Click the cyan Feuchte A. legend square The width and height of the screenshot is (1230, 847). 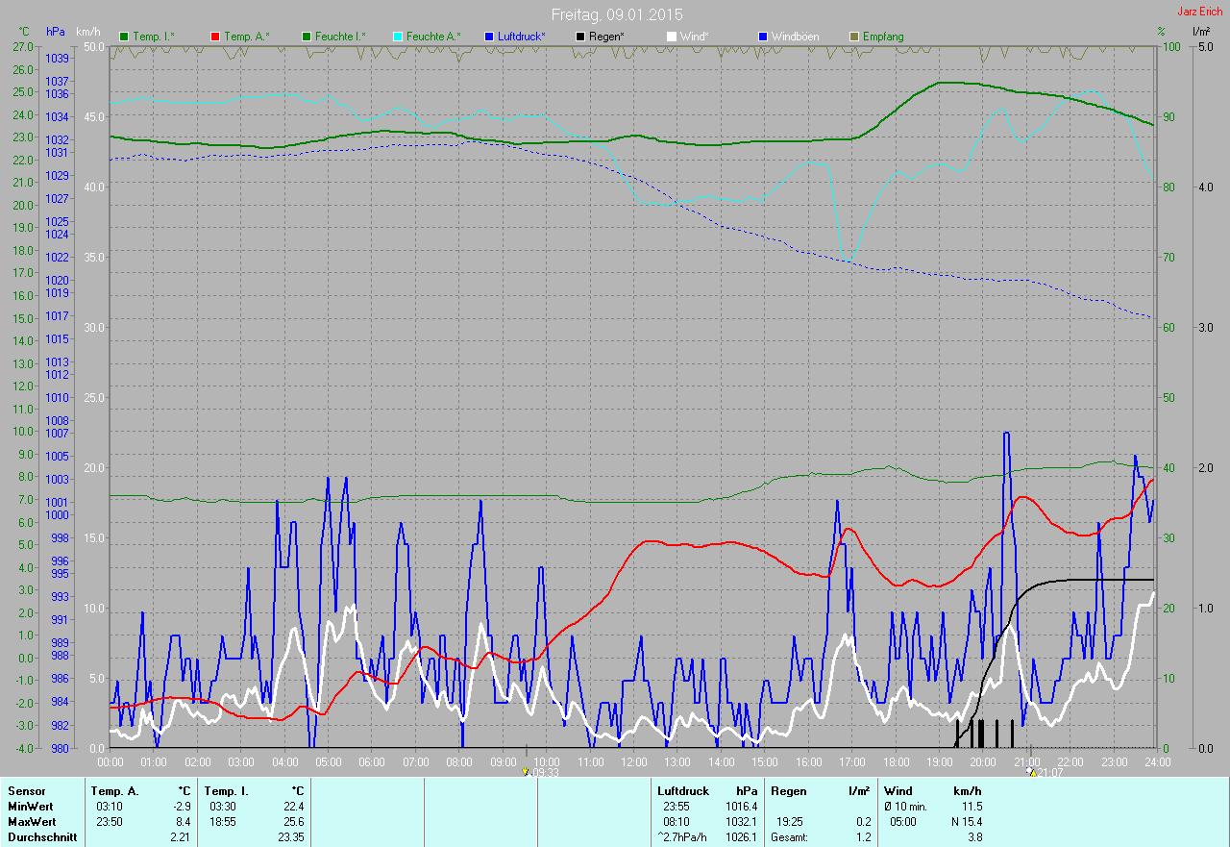(398, 37)
